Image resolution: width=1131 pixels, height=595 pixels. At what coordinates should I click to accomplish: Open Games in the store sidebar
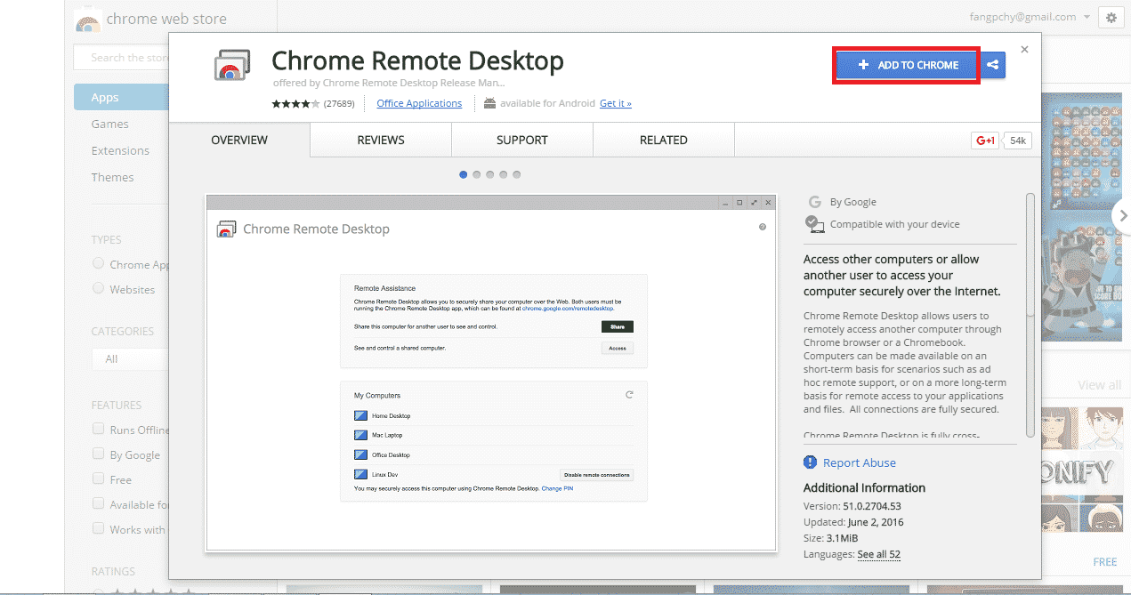click(110, 125)
